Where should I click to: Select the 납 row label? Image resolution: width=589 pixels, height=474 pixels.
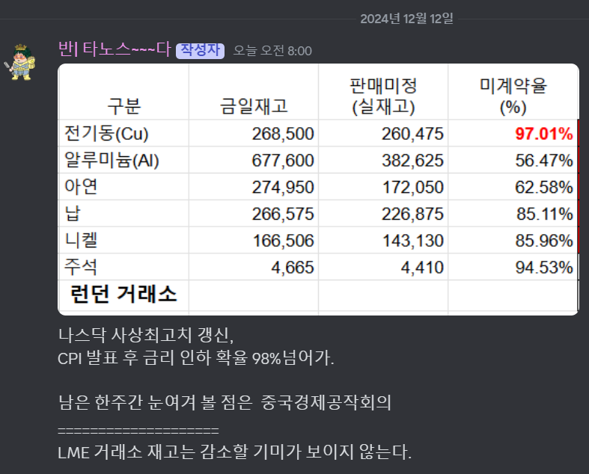(73, 214)
